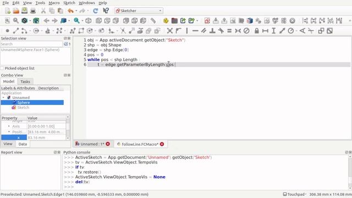Click the Touchpad navigation style button
Viewport: 352px width, 198px height.
click(x=294, y=194)
